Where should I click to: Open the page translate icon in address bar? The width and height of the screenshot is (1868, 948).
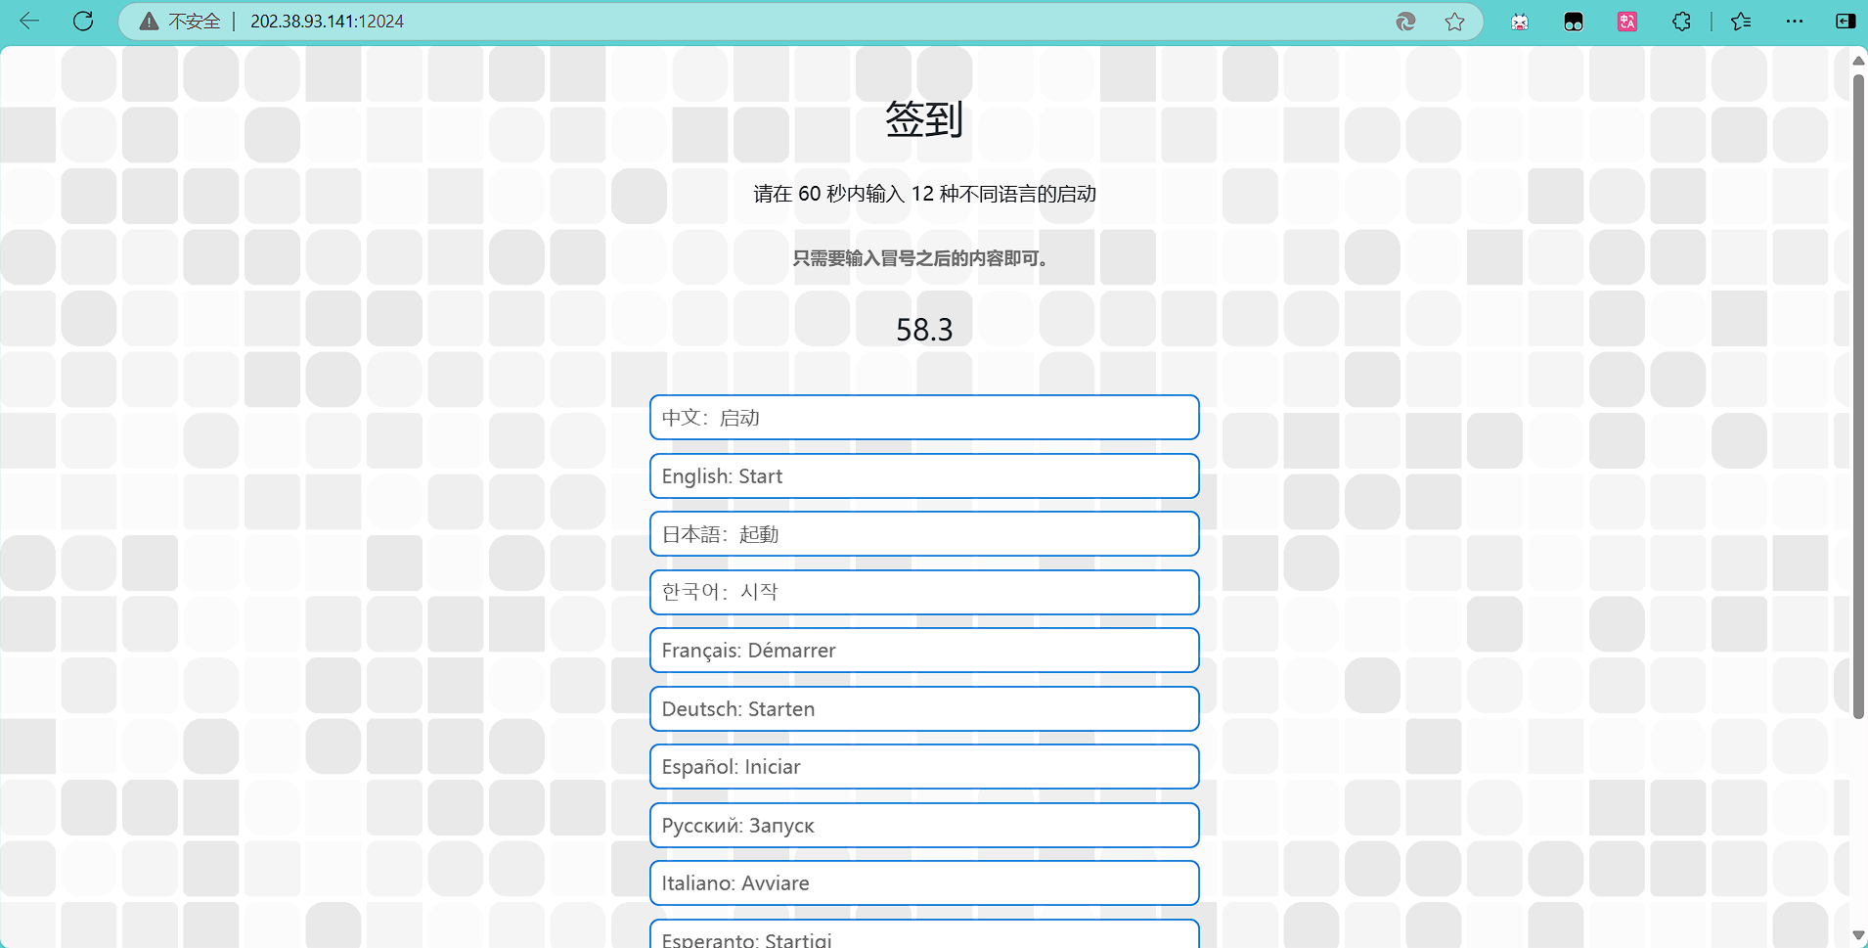(1405, 22)
